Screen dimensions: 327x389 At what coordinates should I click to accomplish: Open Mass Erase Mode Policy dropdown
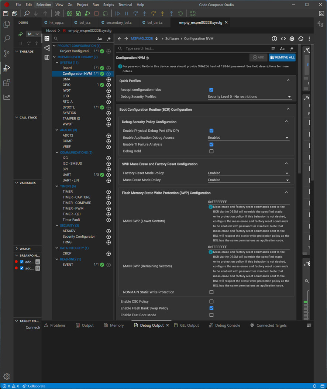249,180
